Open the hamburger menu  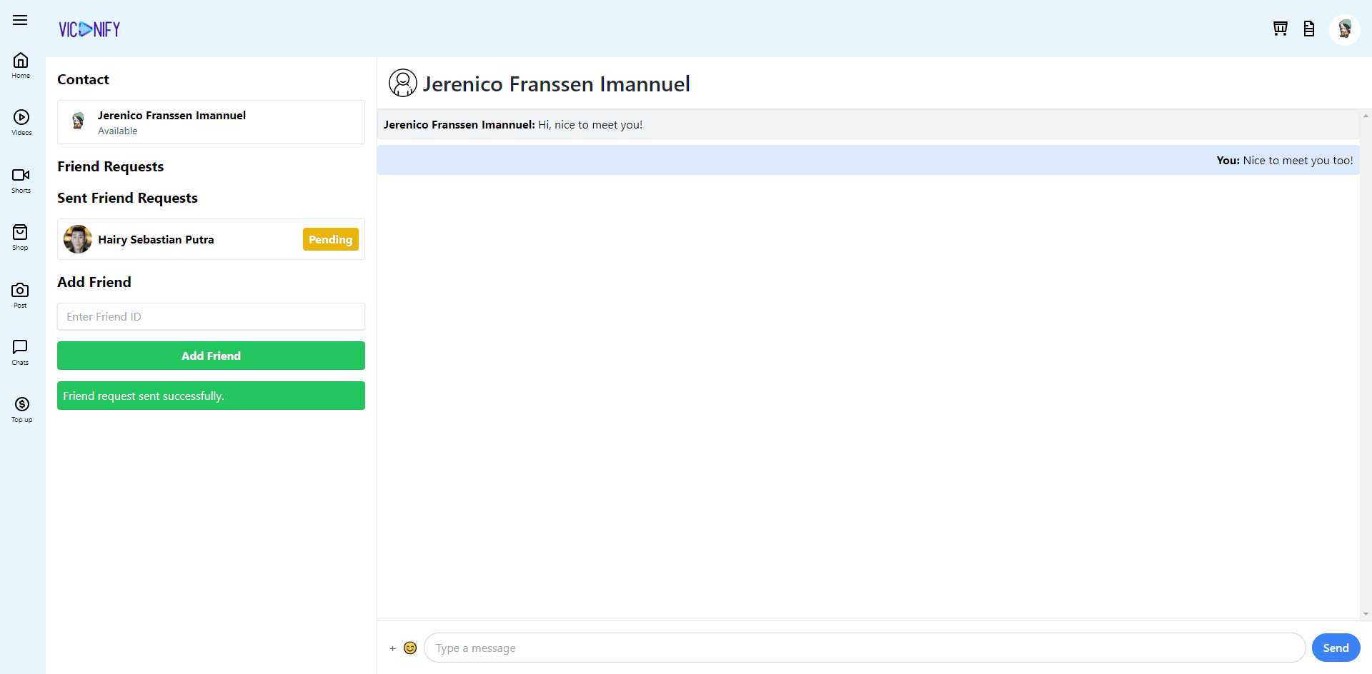20,20
